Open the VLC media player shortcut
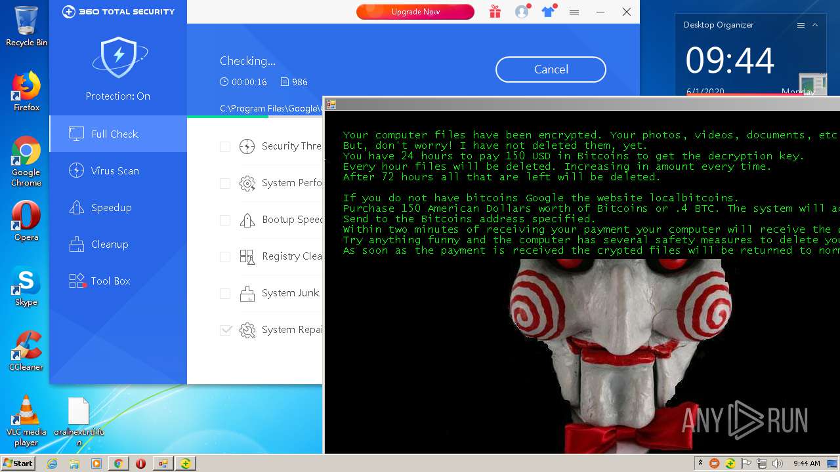 pyautogui.click(x=26, y=421)
